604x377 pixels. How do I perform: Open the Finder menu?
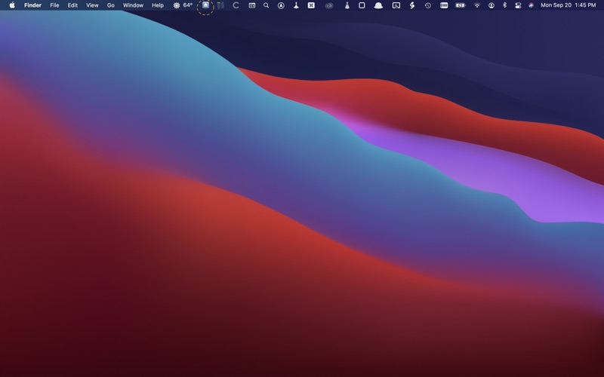pyautogui.click(x=32, y=5)
